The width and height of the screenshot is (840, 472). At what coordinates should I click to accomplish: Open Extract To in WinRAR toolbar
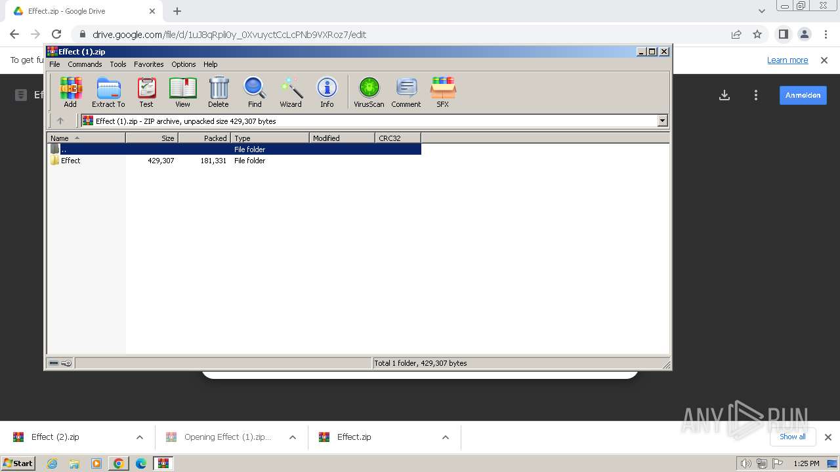pyautogui.click(x=108, y=92)
